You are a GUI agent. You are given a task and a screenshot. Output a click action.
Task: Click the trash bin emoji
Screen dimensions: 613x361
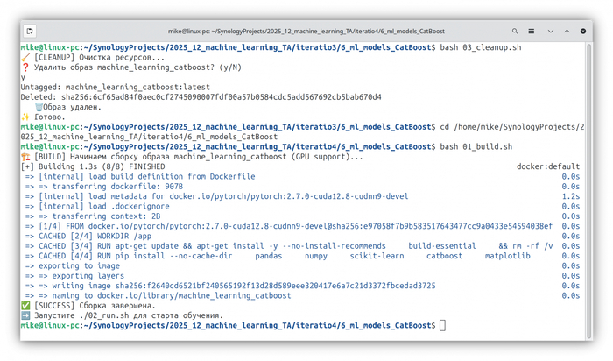tap(39, 107)
